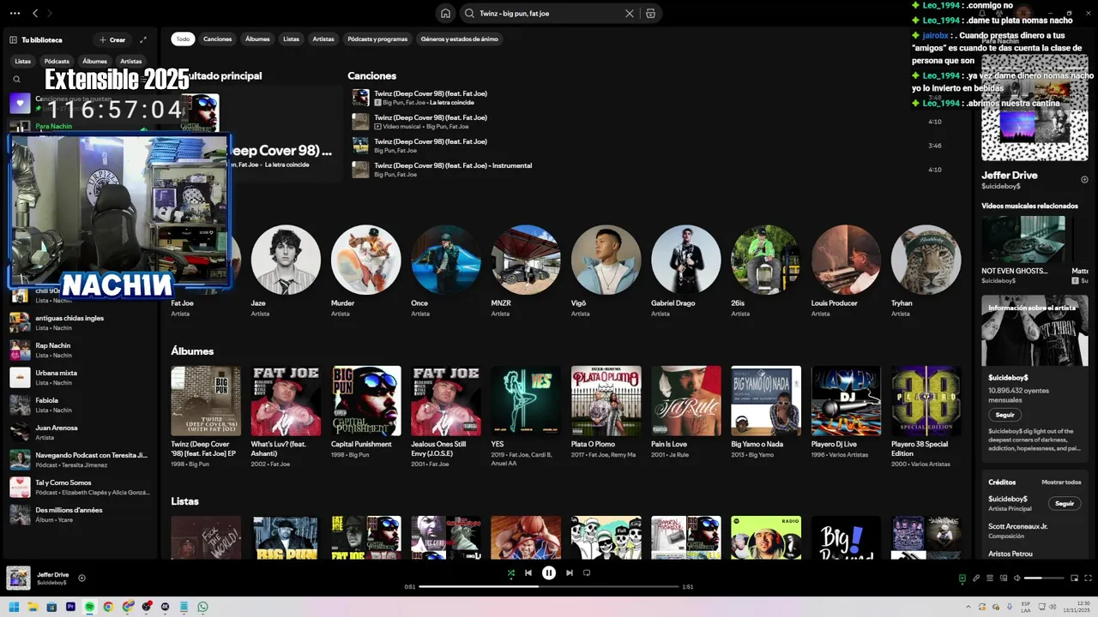Click plus icon beside Jeffer Drive in right panel
This screenshot has width=1098, height=617.
[x=1084, y=179]
